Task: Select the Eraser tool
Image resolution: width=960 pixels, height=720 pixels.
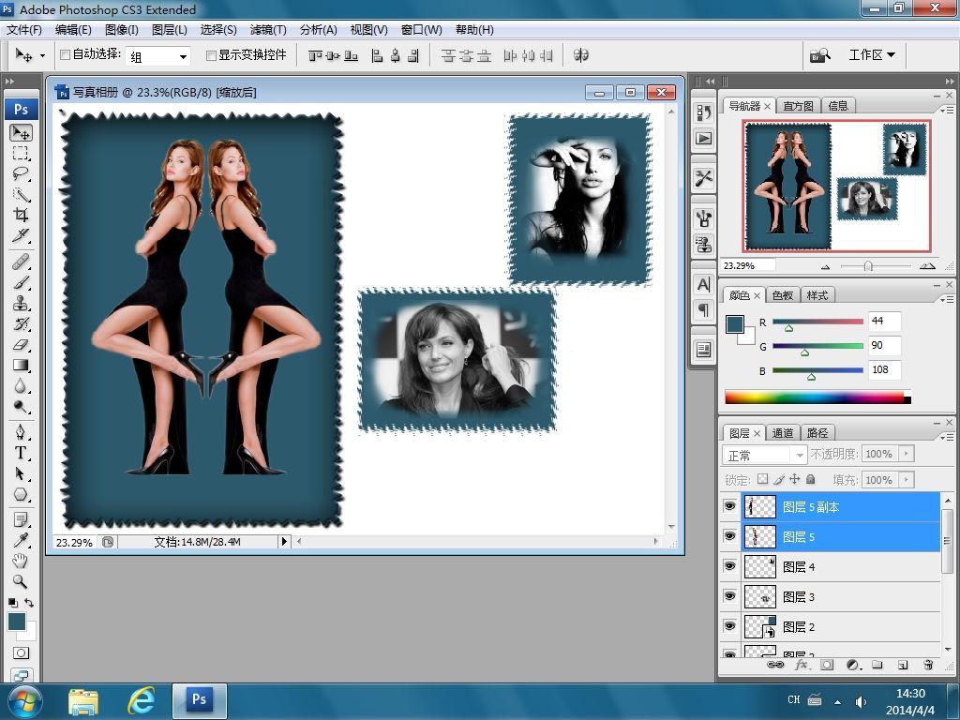Action: [21, 345]
